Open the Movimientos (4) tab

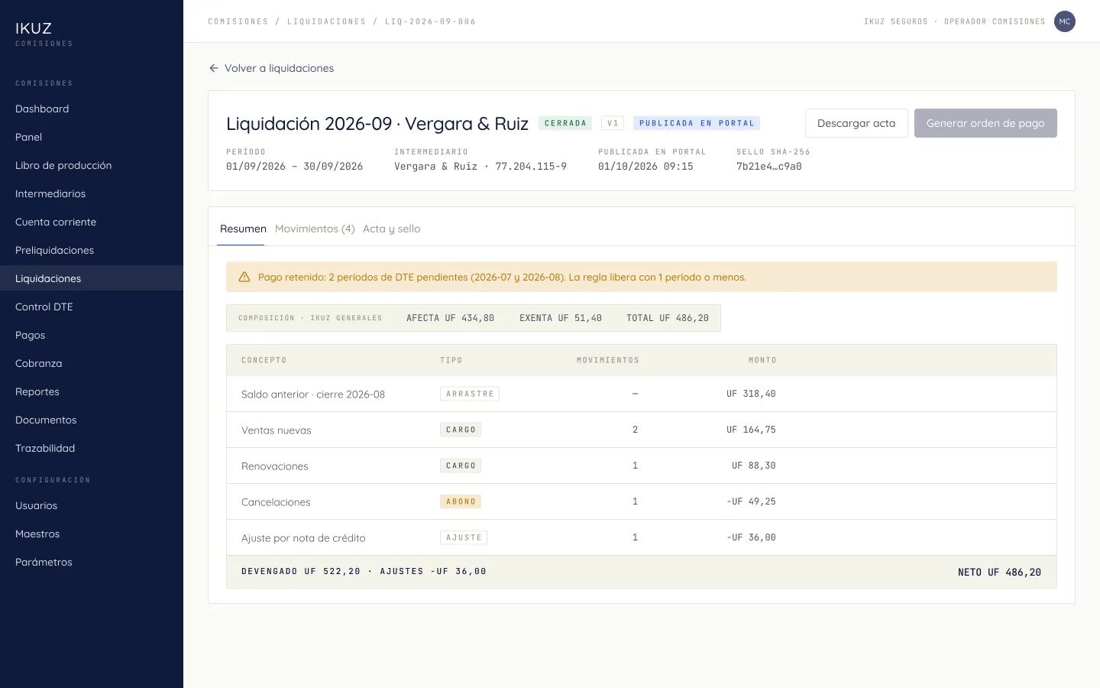pos(315,229)
